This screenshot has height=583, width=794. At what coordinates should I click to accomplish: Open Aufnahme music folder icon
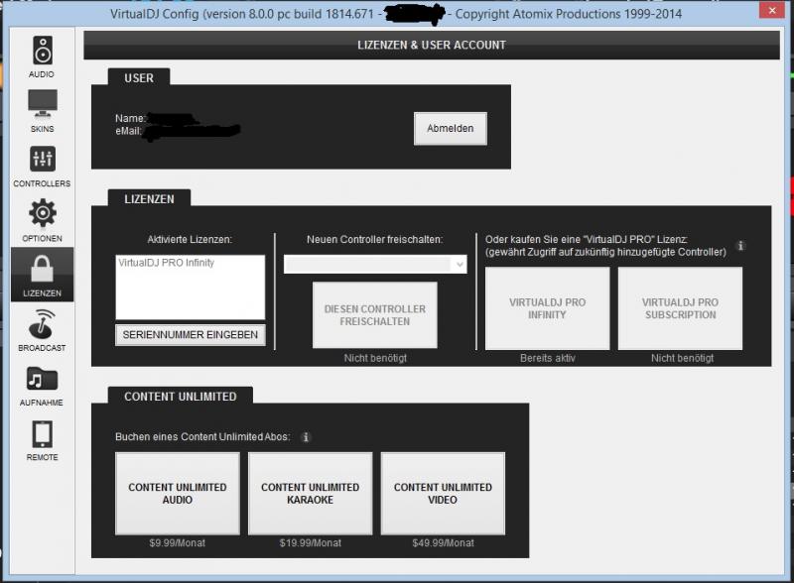pyautogui.click(x=42, y=379)
